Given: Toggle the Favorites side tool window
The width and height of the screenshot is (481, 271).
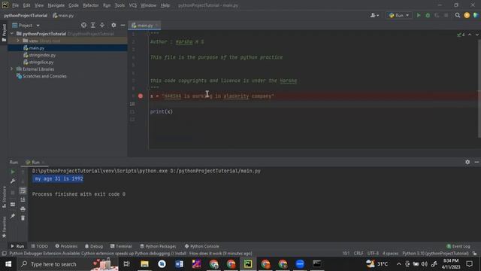Looking at the screenshot, I should (x=4, y=227).
